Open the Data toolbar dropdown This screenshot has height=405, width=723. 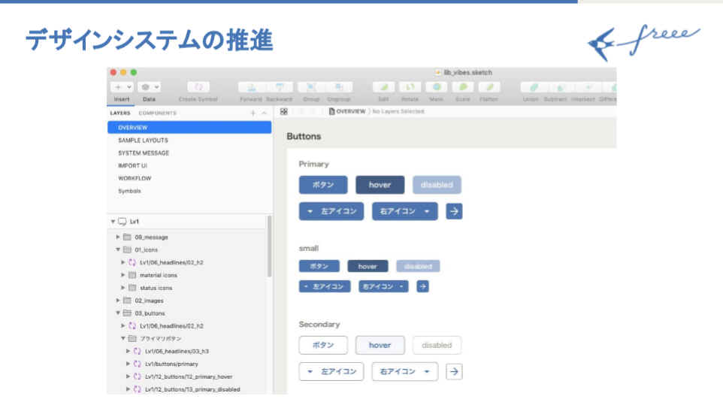coord(150,87)
